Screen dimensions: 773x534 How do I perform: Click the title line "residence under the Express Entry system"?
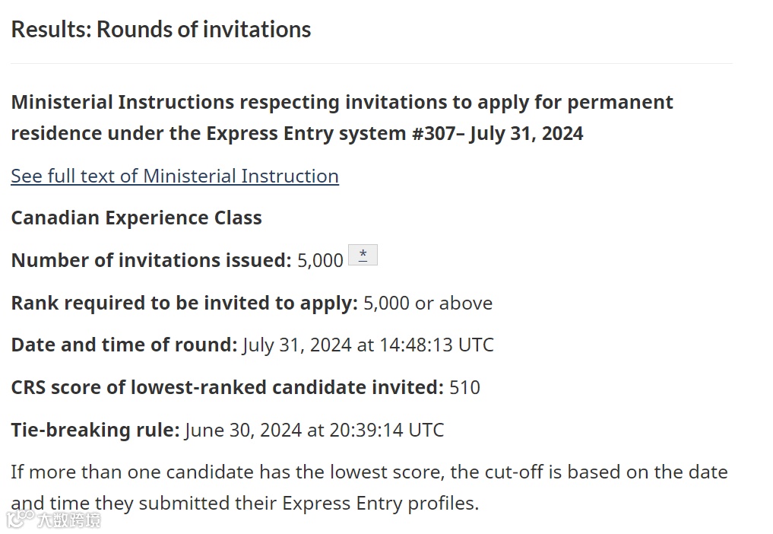(x=296, y=134)
